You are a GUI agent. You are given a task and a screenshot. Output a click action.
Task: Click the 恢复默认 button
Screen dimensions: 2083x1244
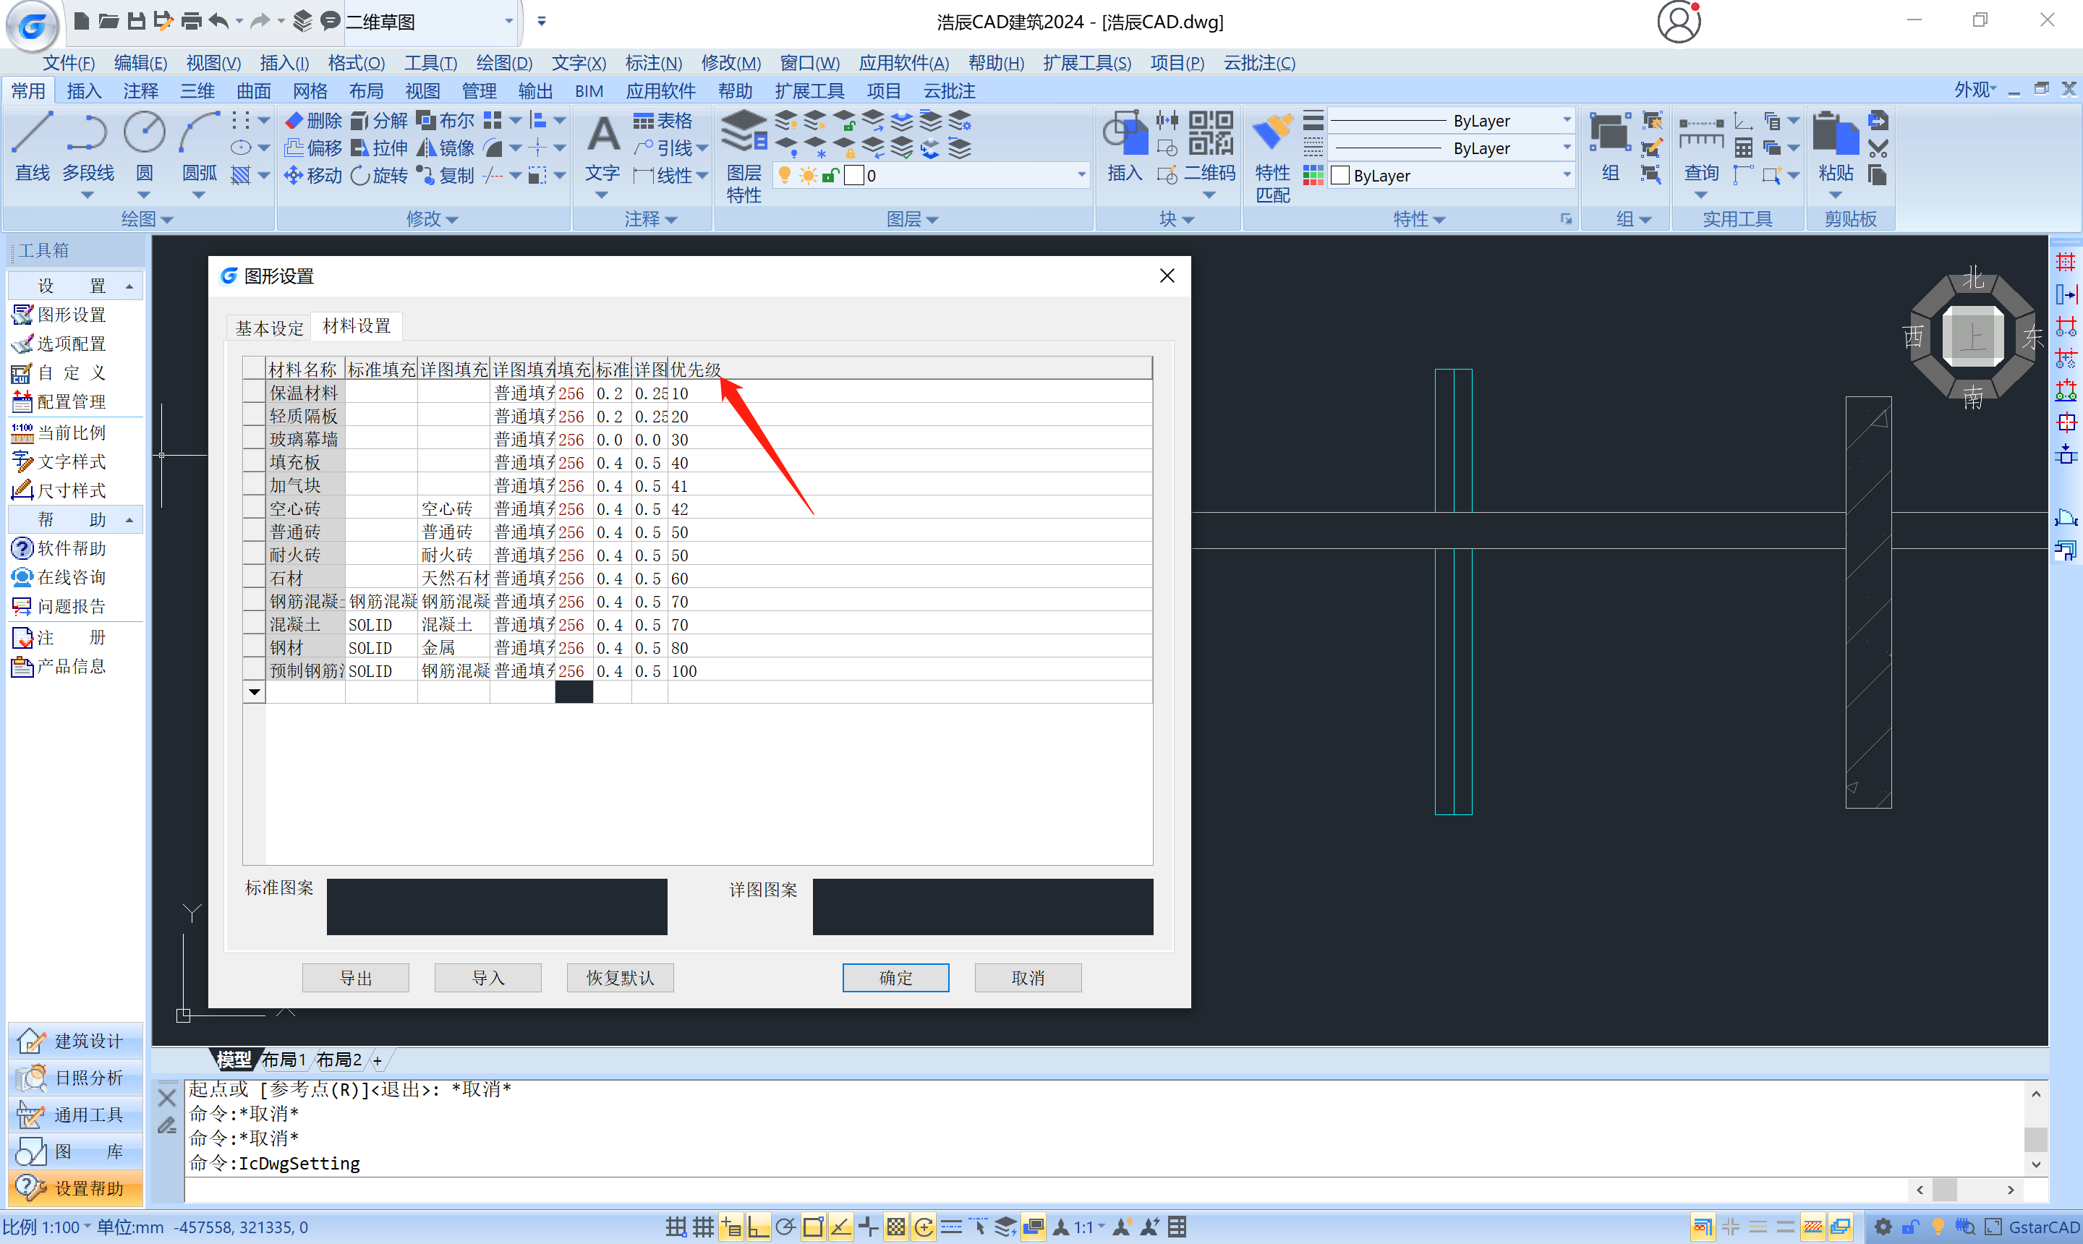(619, 977)
